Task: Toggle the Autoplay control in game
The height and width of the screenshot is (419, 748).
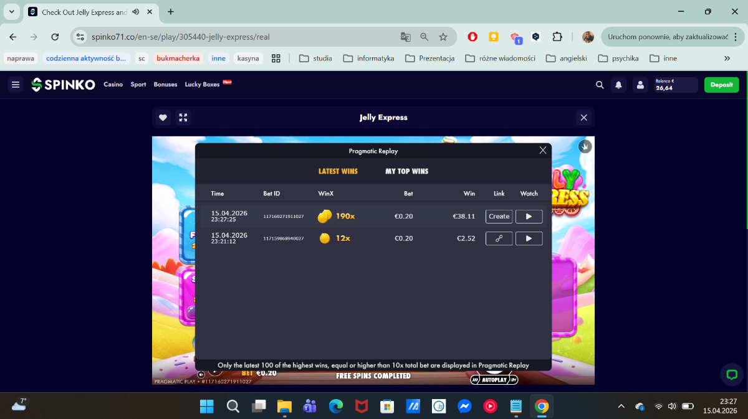Action: point(494,379)
